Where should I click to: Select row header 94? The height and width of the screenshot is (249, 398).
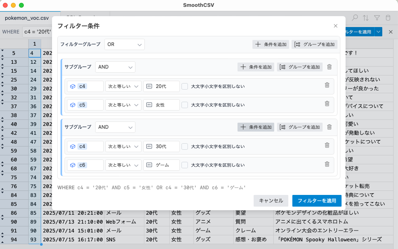pos(14,240)
